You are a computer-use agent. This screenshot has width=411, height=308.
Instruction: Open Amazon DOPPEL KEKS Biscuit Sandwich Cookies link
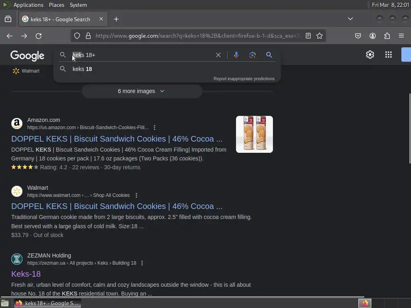tap(117, 139)
